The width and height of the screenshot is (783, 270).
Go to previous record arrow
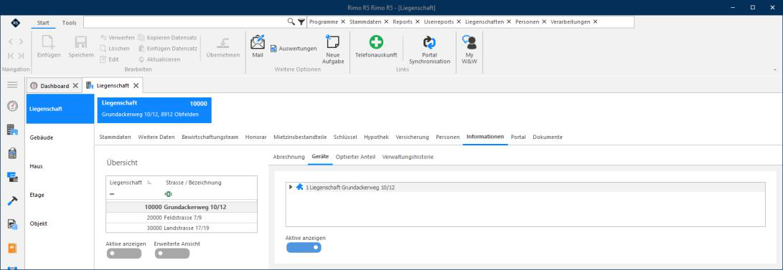click(11, 42)
